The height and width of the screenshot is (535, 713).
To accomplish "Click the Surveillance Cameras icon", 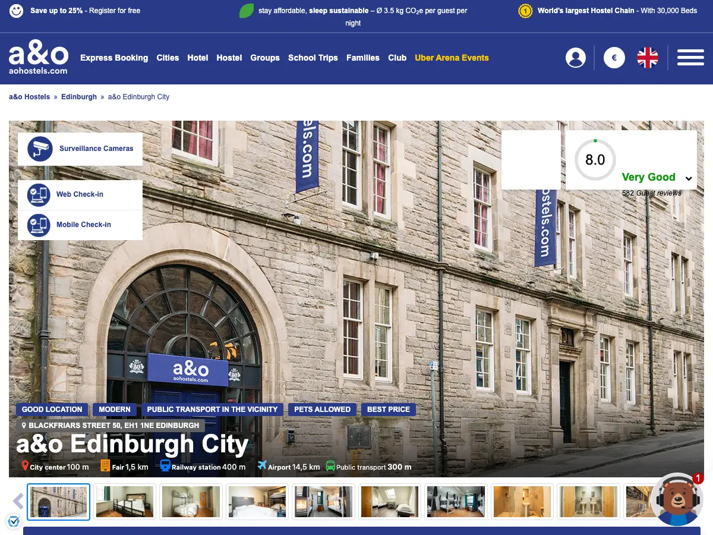I will click(x=40, y=149).
